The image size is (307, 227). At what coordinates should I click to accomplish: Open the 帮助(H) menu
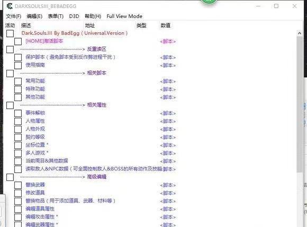[x=93, y=16]
